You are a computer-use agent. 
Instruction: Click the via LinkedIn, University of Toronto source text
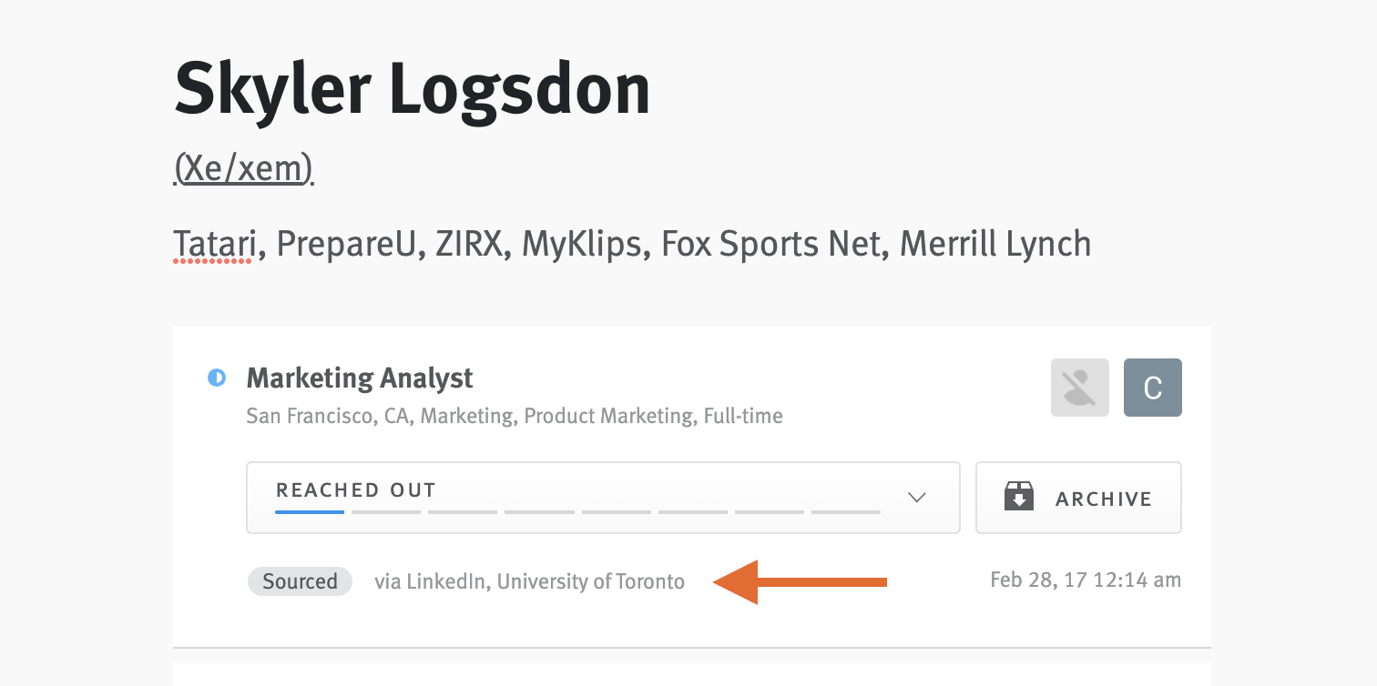coord(529,581)
